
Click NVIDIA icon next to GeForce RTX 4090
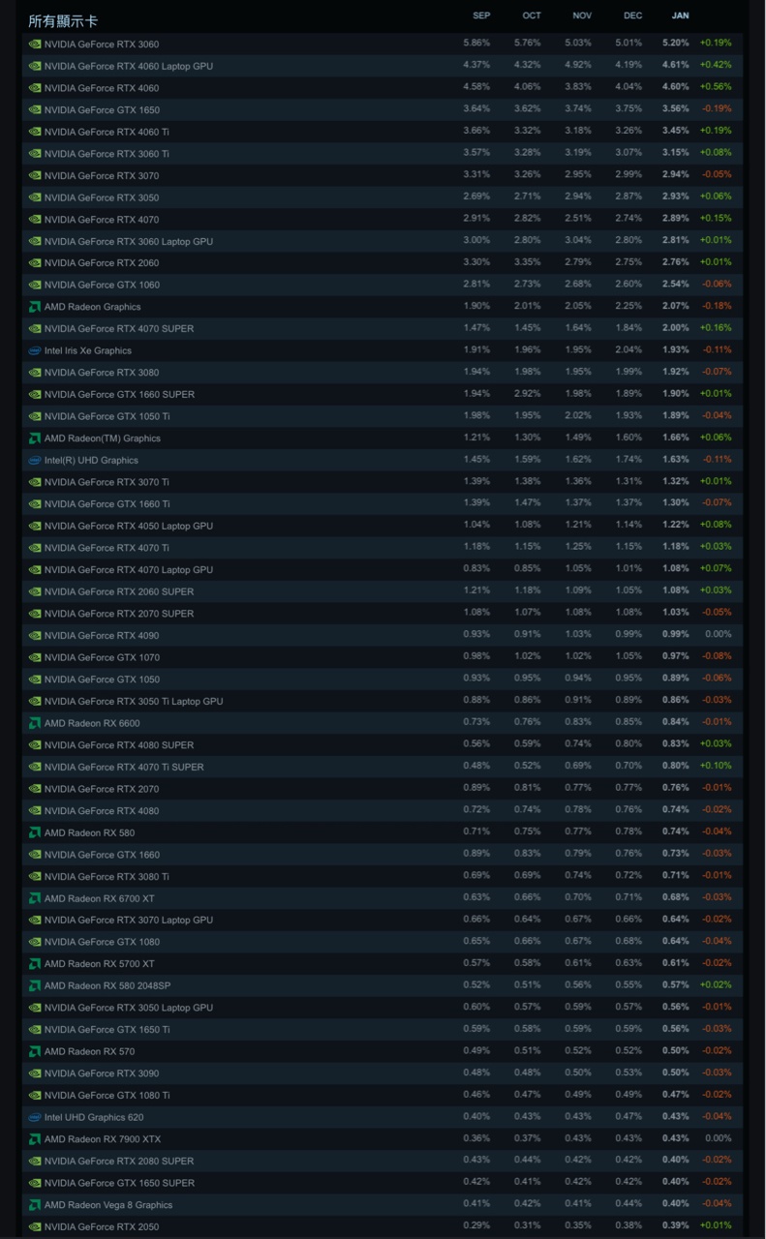(35, 635)
